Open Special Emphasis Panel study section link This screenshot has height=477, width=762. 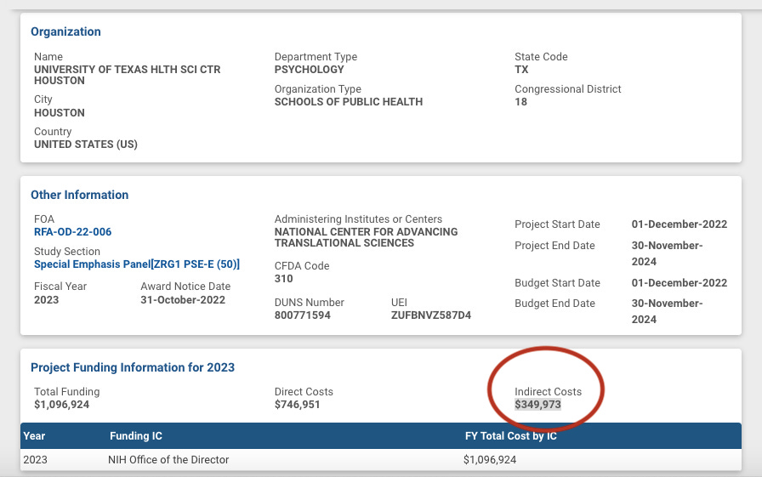[x=137, y=264]
